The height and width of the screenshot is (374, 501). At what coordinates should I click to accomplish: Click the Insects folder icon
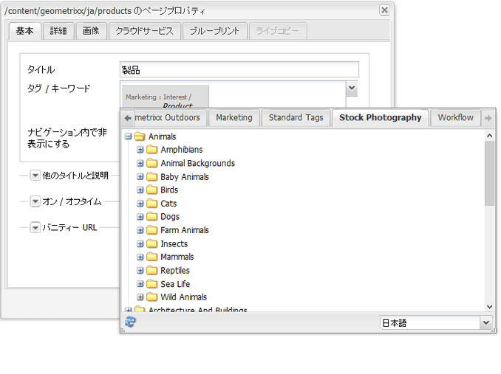(151, 244)
